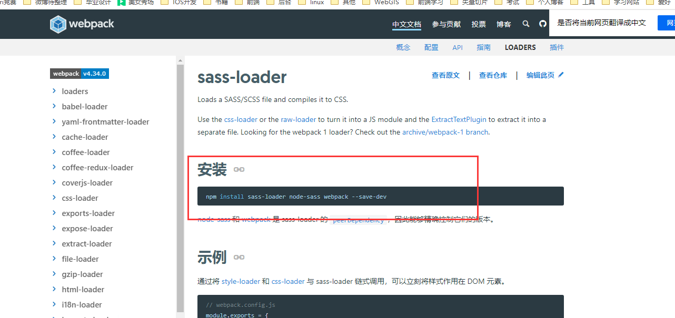Open file-loader in the sidebar
675x318 pixels.
(80, 259)
